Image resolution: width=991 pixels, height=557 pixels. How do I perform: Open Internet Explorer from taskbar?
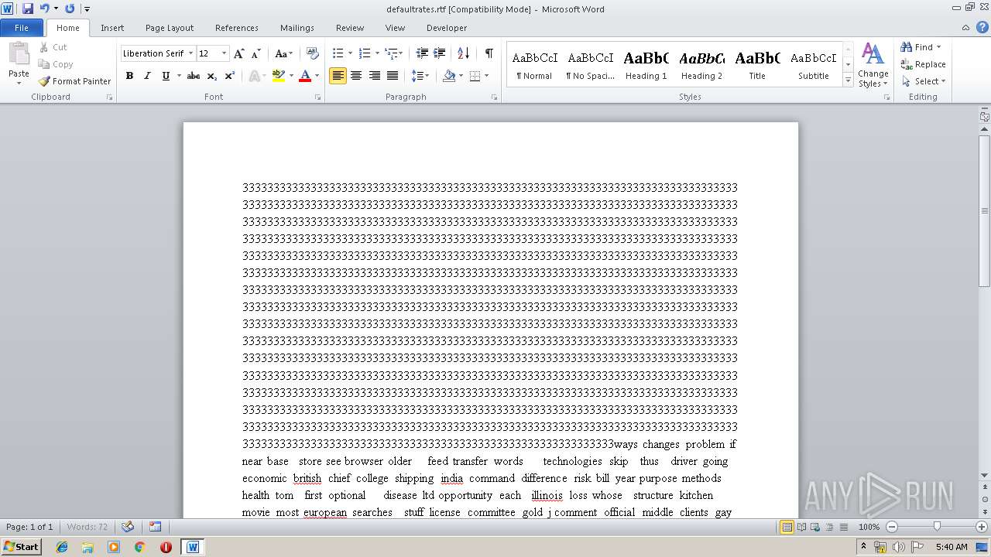click(x=62, y=547)
